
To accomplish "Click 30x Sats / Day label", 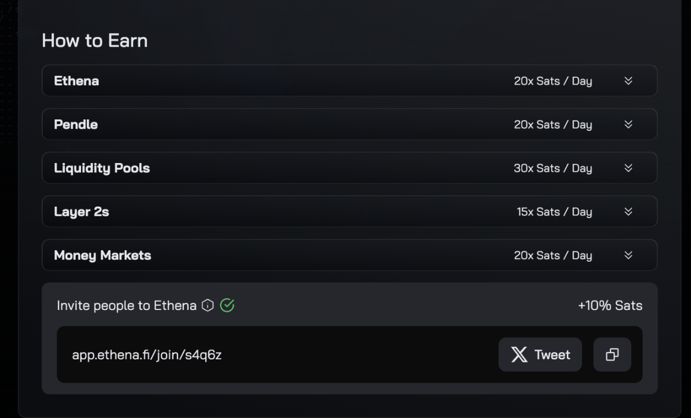I will coord(552,169).
